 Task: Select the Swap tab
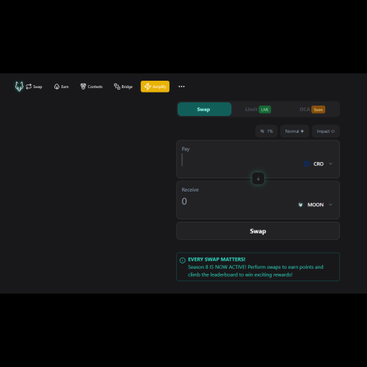click(x=204, y=109)
